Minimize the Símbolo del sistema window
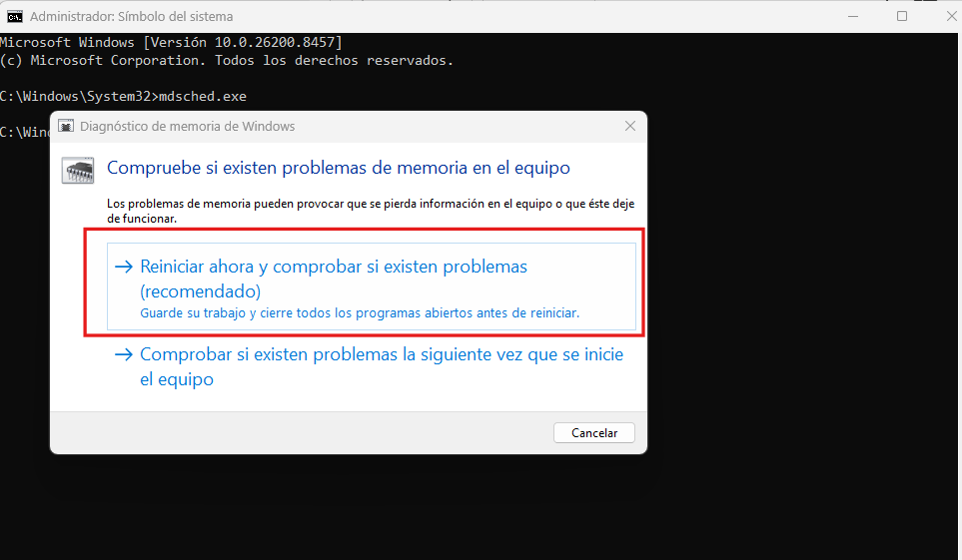 coord(853,16)
